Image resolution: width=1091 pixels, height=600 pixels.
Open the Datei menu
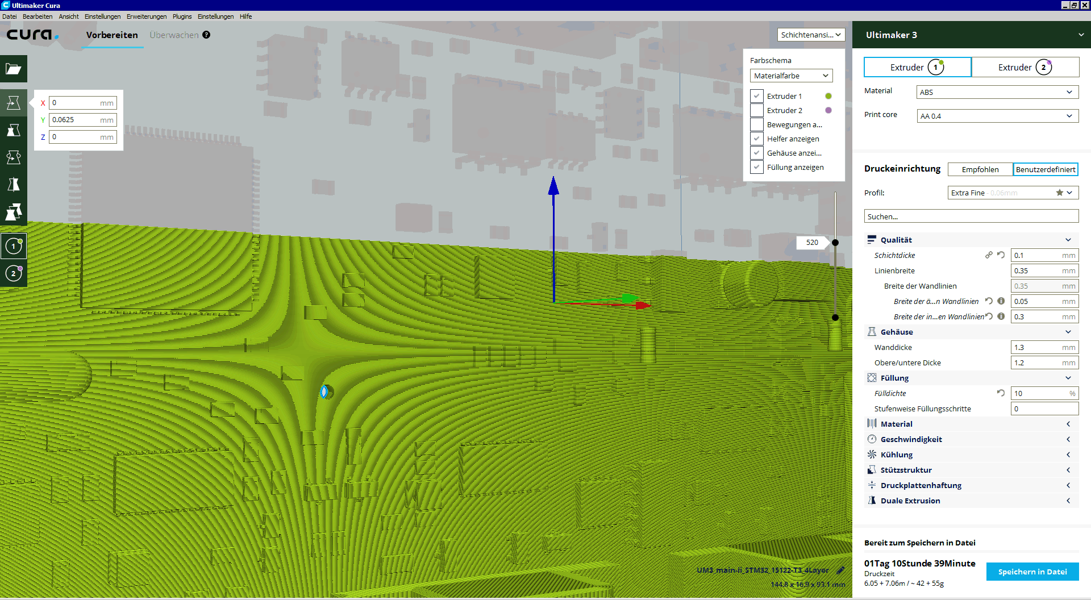tap(10, 16)
